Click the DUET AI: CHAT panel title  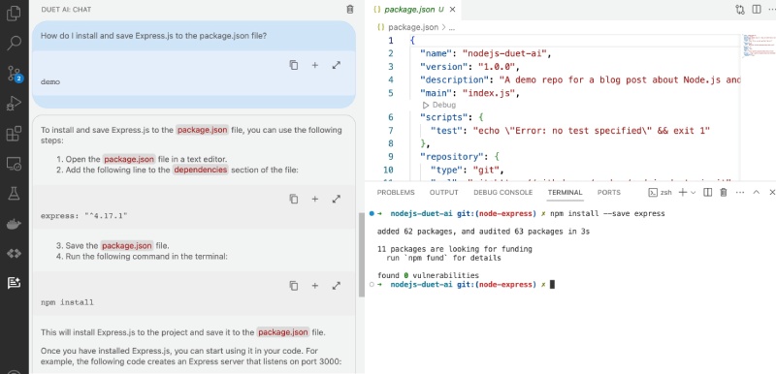pos(66,10)
